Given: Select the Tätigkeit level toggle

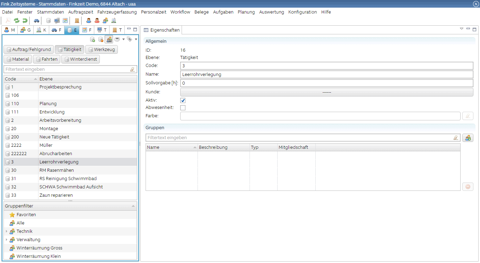Looking at the screenshot, I should click(x=69, y=50).
